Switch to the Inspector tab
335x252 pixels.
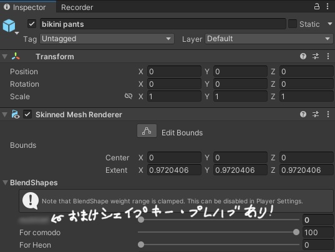28,7
